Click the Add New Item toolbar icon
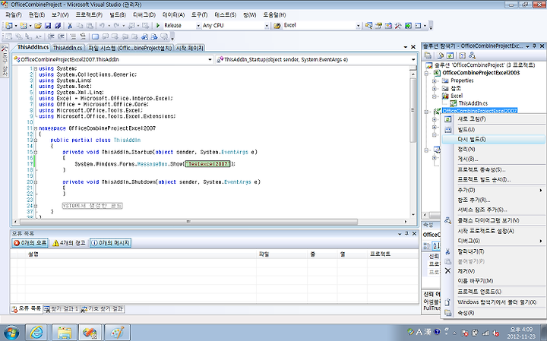Screen dimensions: 547x341 point(24,26)
